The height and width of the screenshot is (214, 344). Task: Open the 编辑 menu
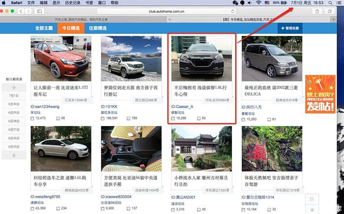coord(44,2)
